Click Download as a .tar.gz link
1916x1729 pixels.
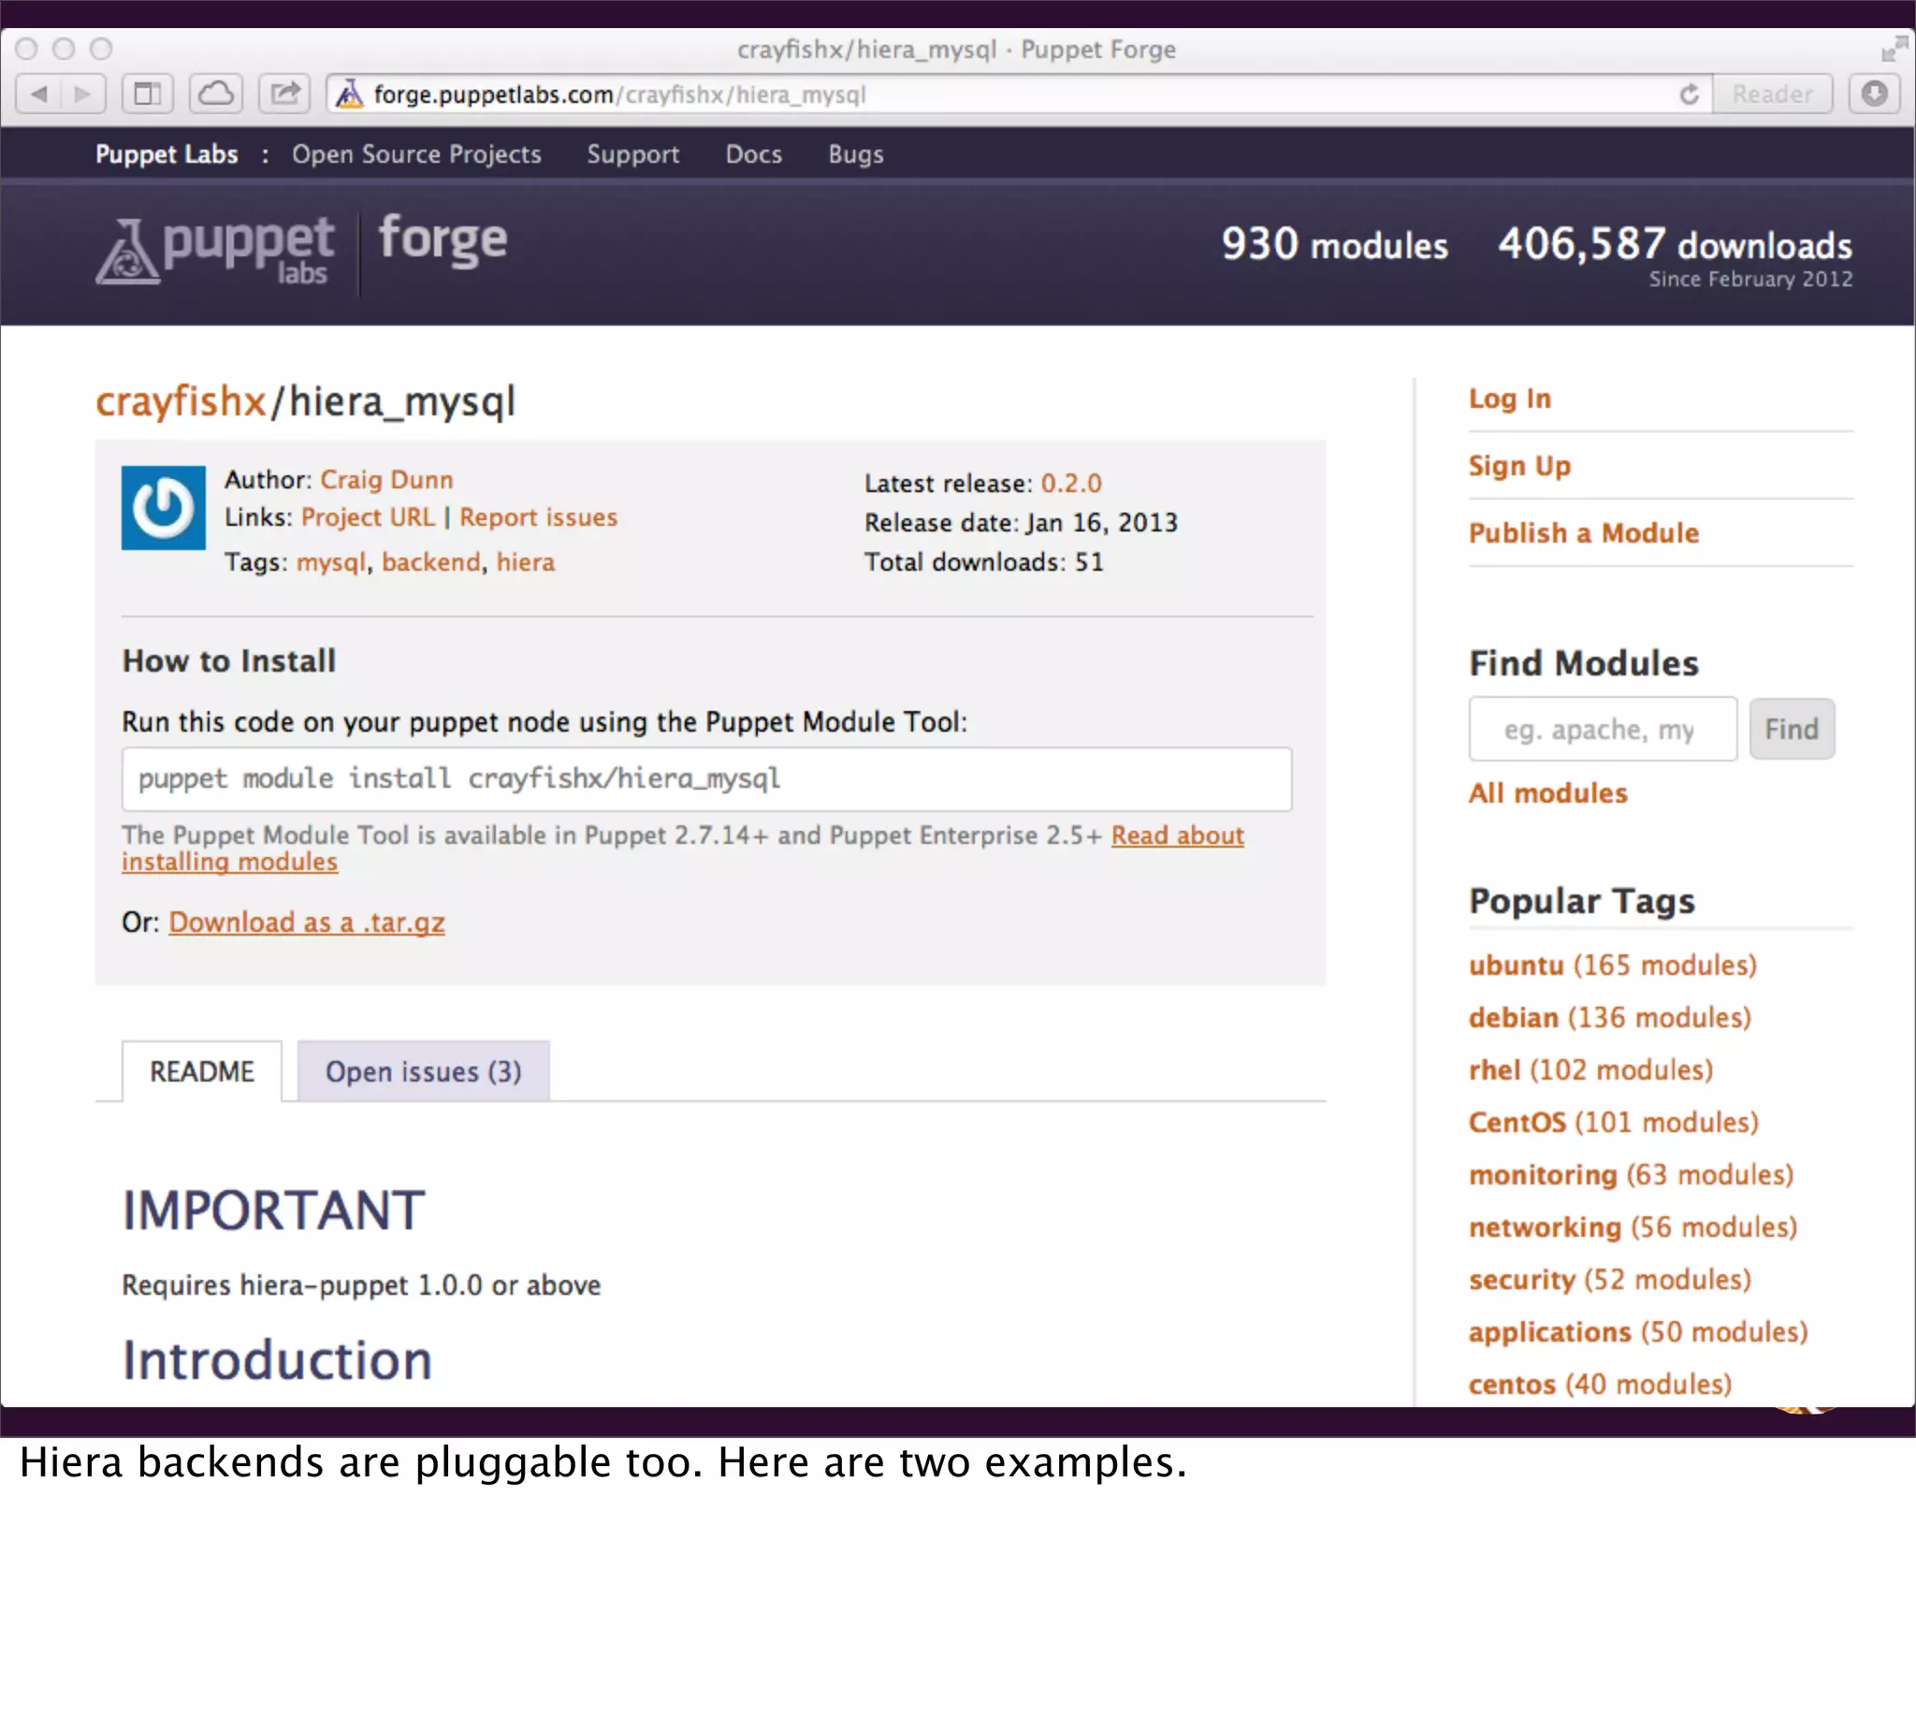[x=307, y=922]
